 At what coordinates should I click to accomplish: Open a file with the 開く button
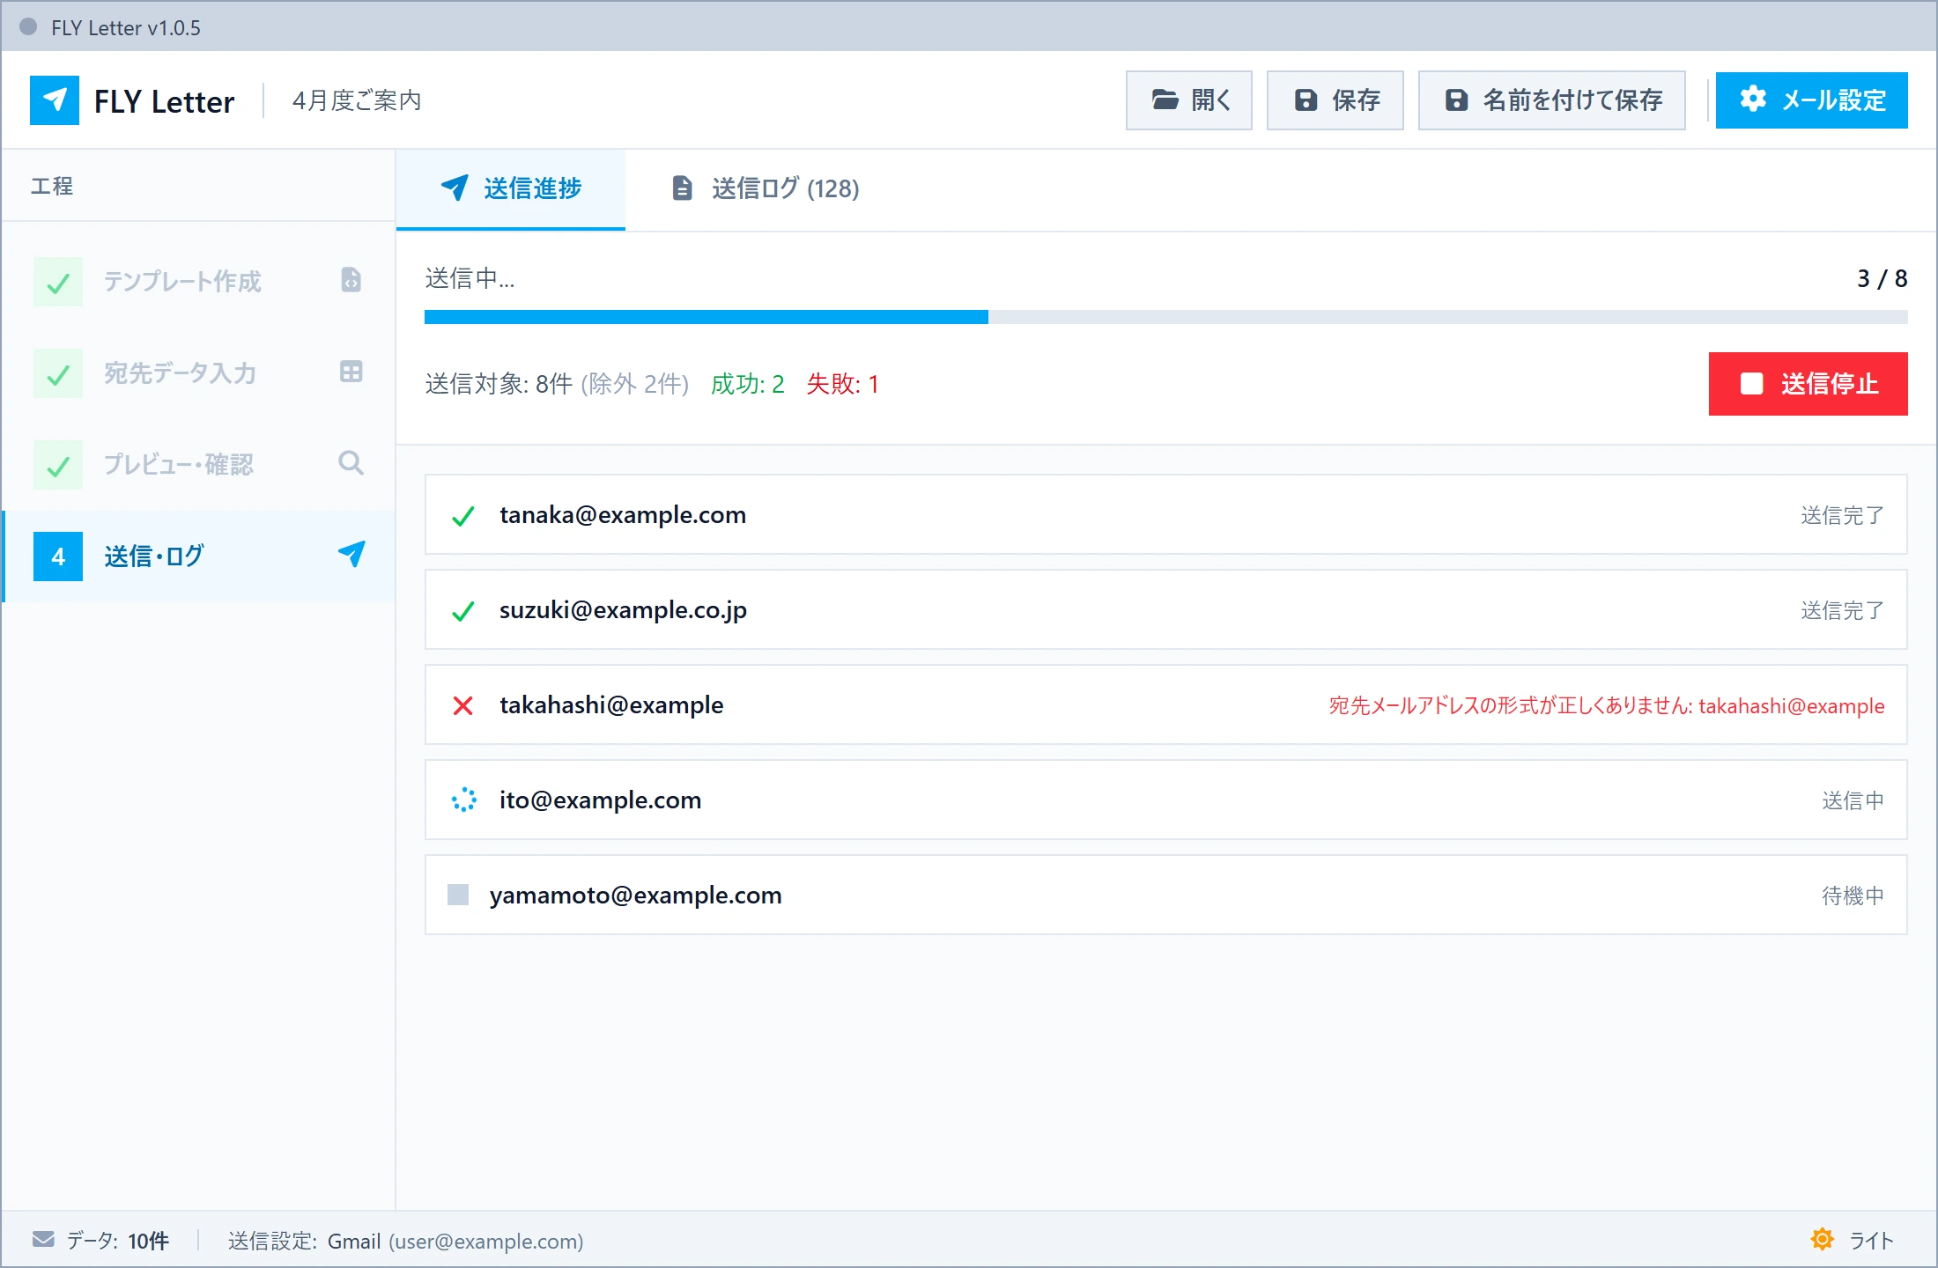1189,100
